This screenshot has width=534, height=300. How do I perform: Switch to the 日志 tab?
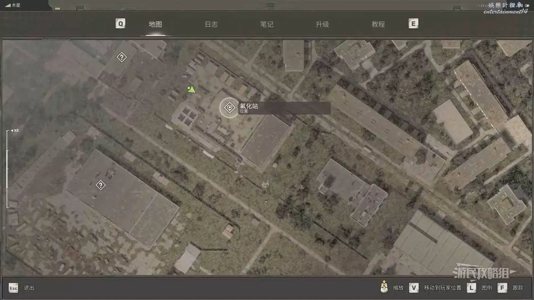tap(211, 24)
